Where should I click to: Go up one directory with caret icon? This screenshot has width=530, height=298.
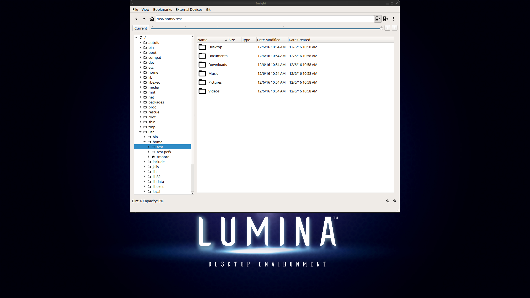coord(144,19)
